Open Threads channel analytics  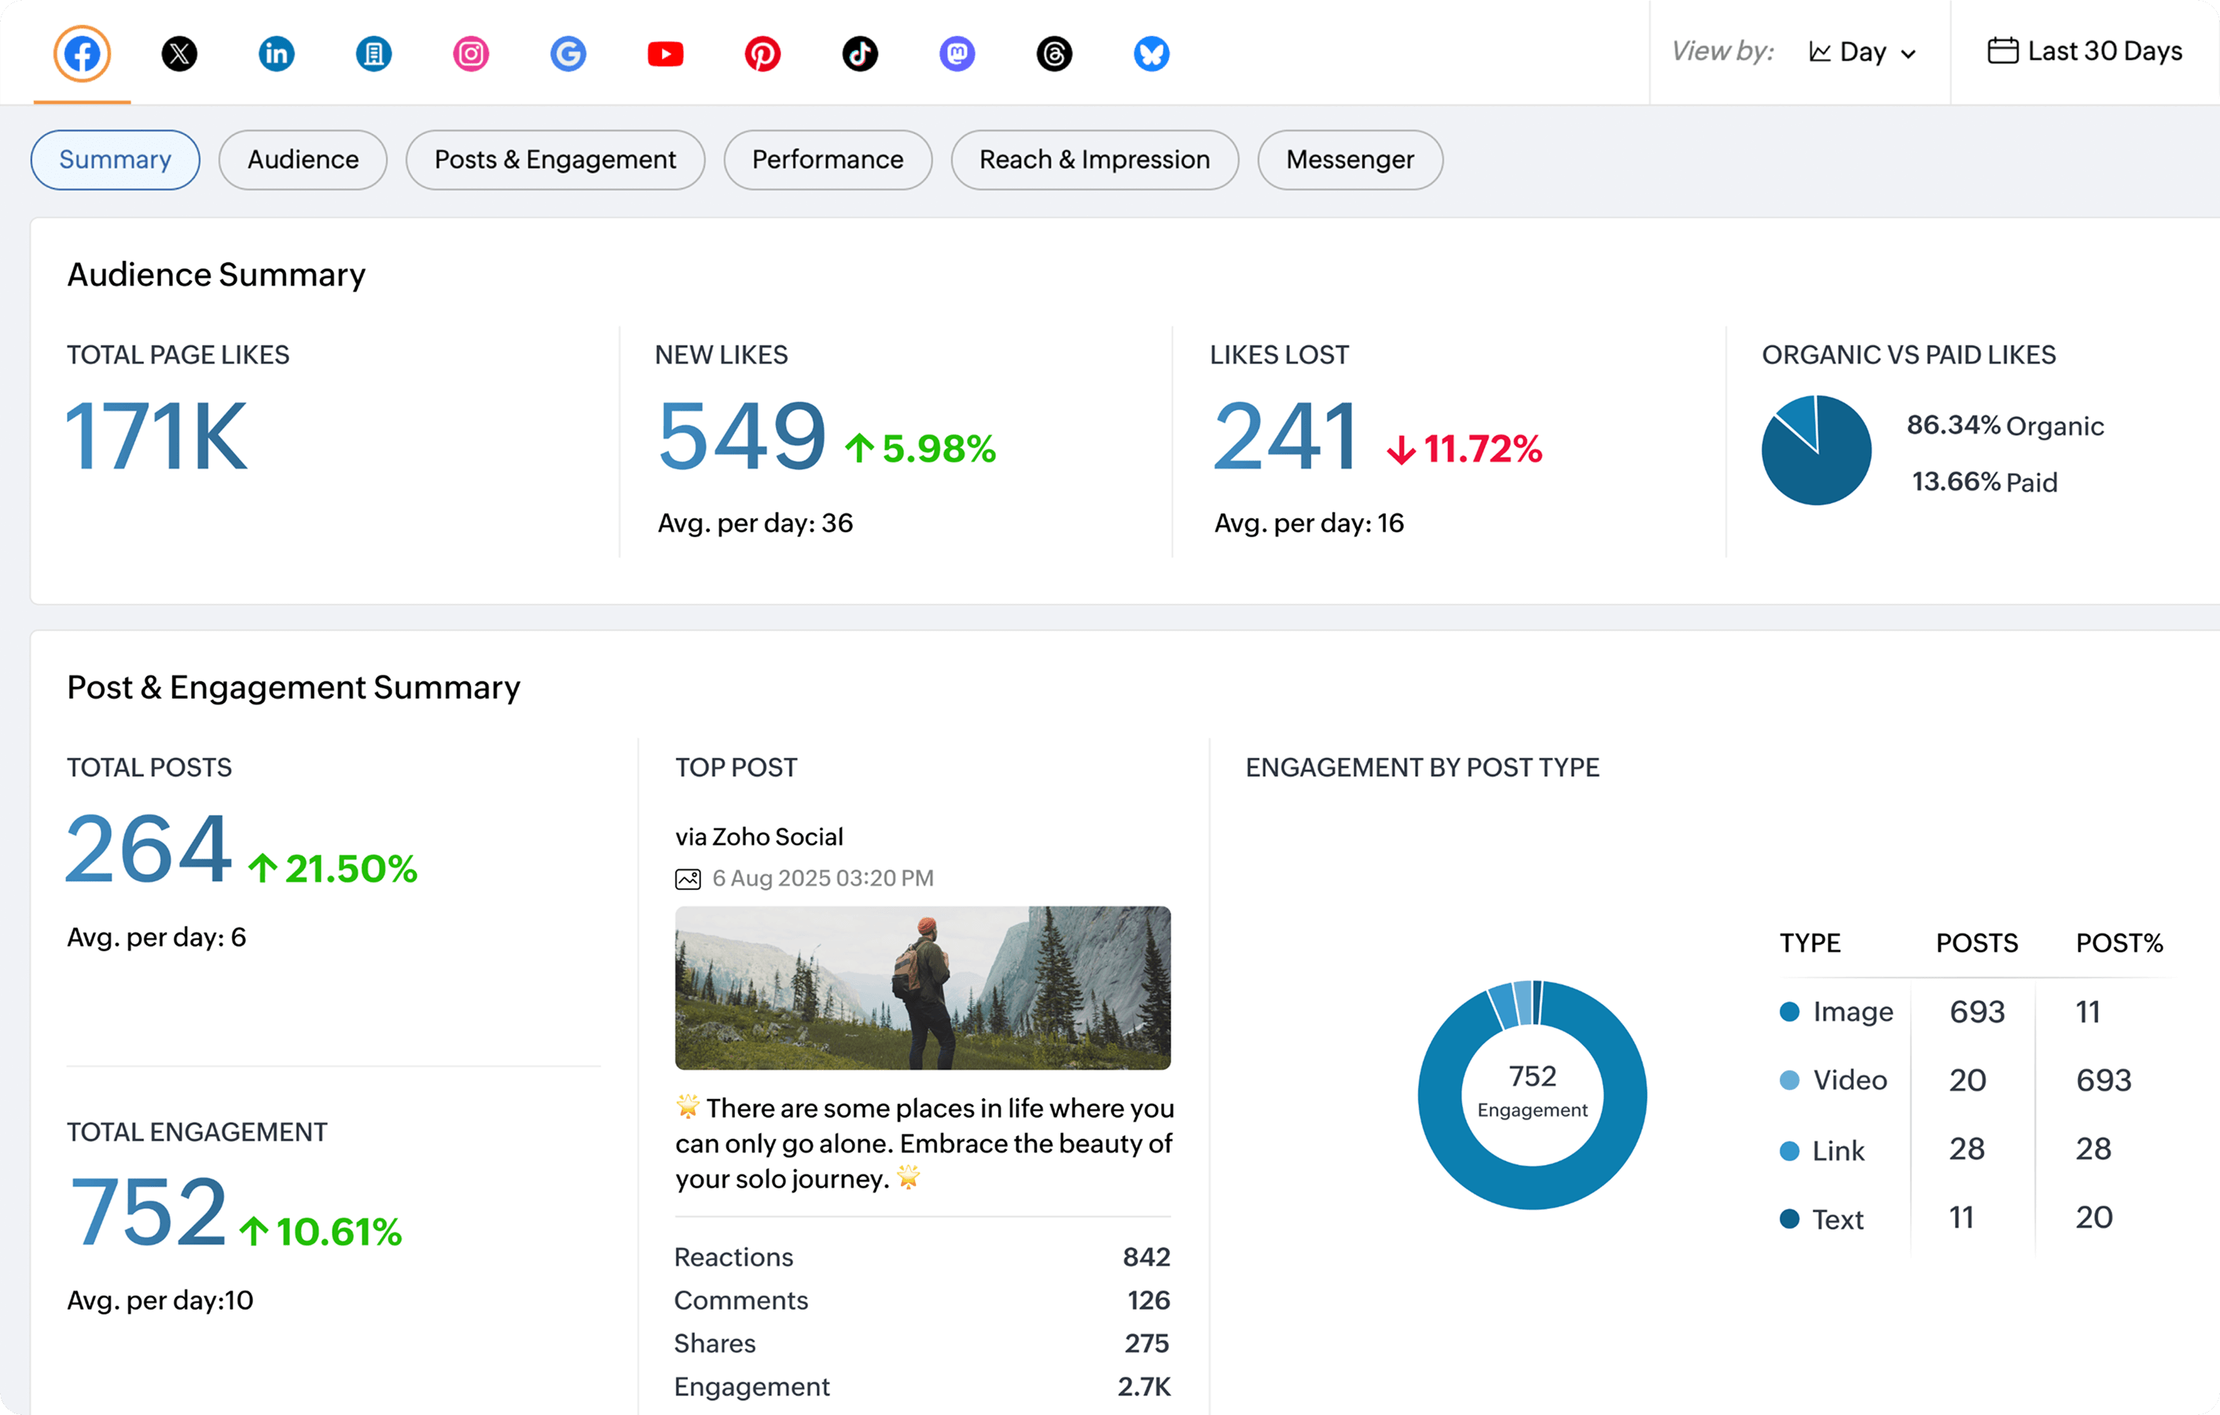[1053, 53]
